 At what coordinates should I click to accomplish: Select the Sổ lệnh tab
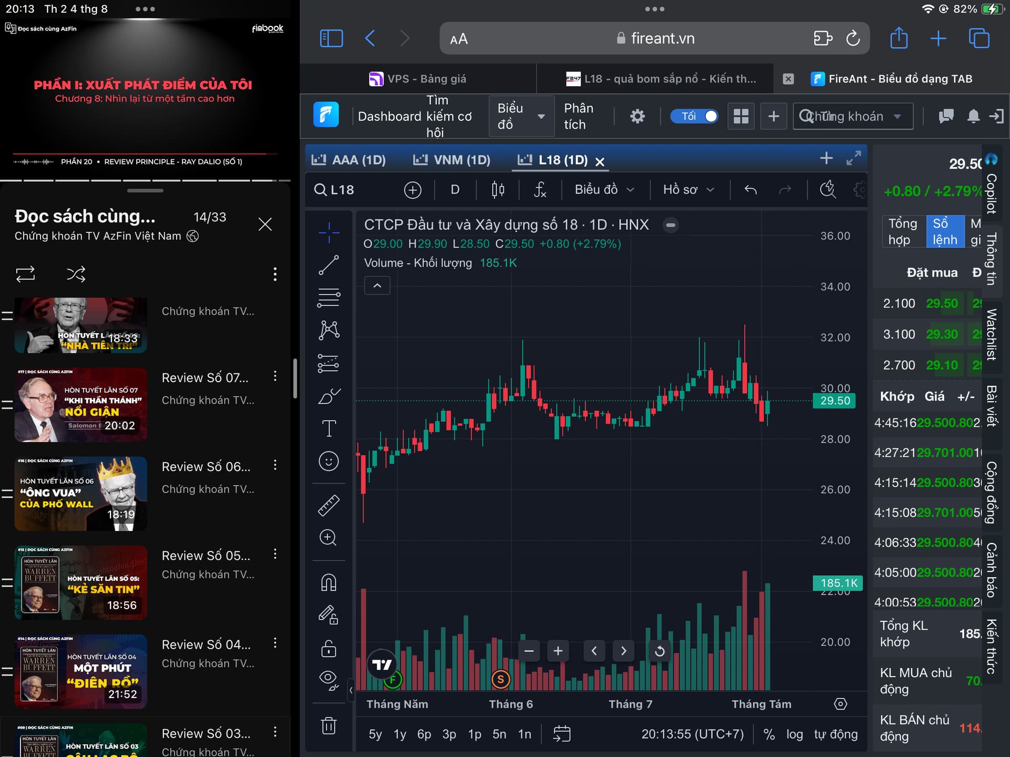[x=945, y=231]
